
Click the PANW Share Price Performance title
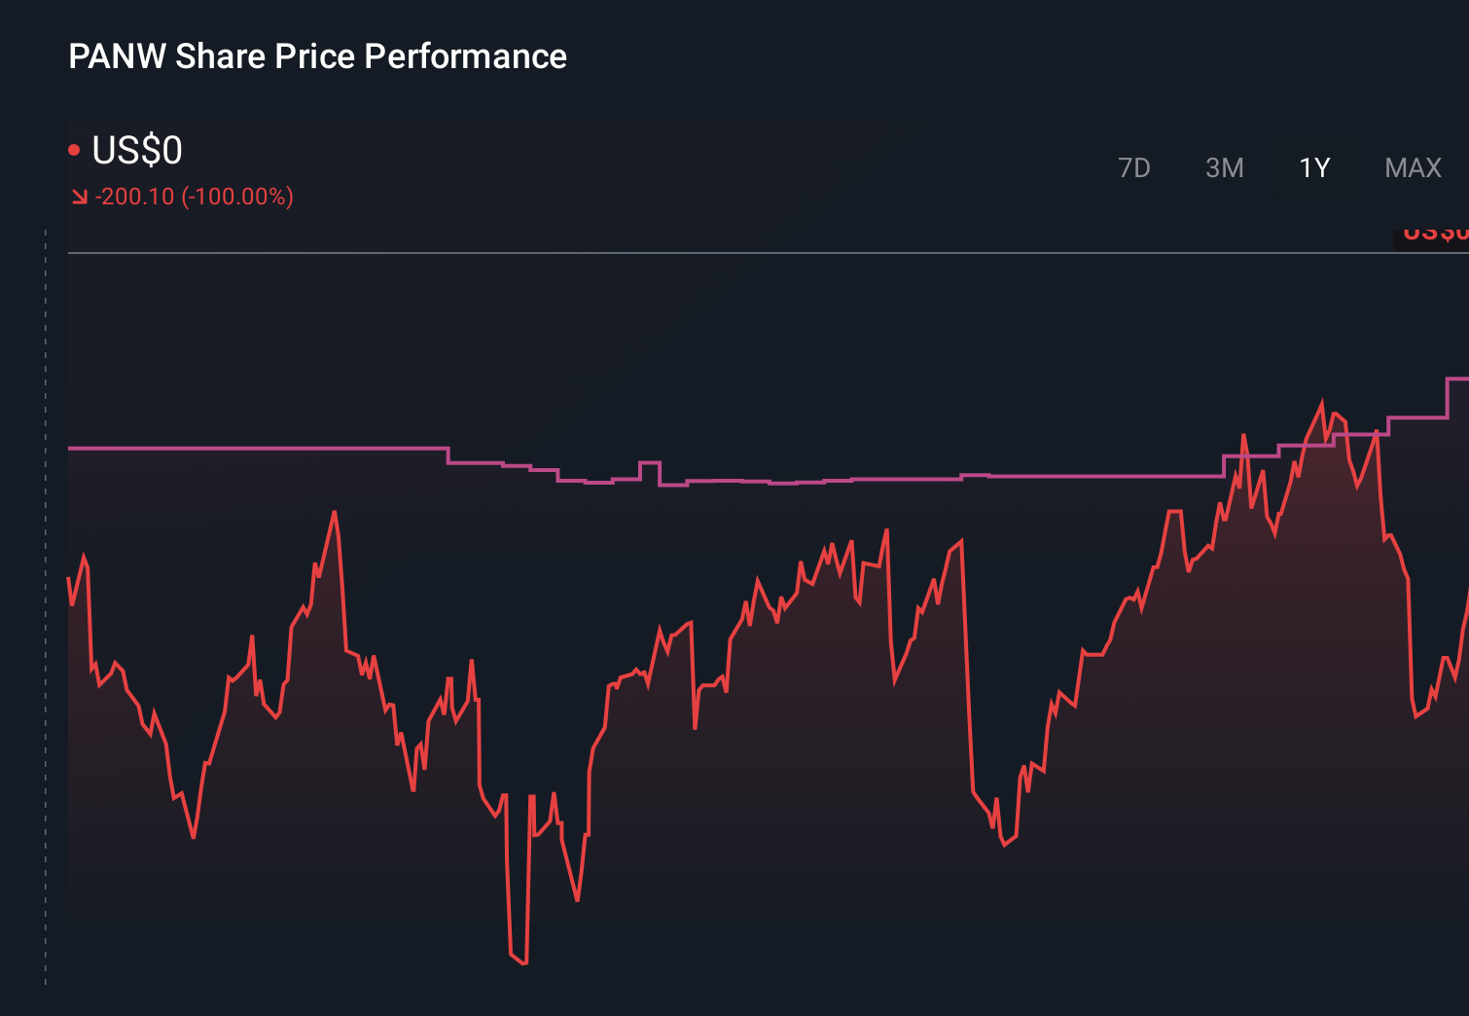(x=317, y=56)
